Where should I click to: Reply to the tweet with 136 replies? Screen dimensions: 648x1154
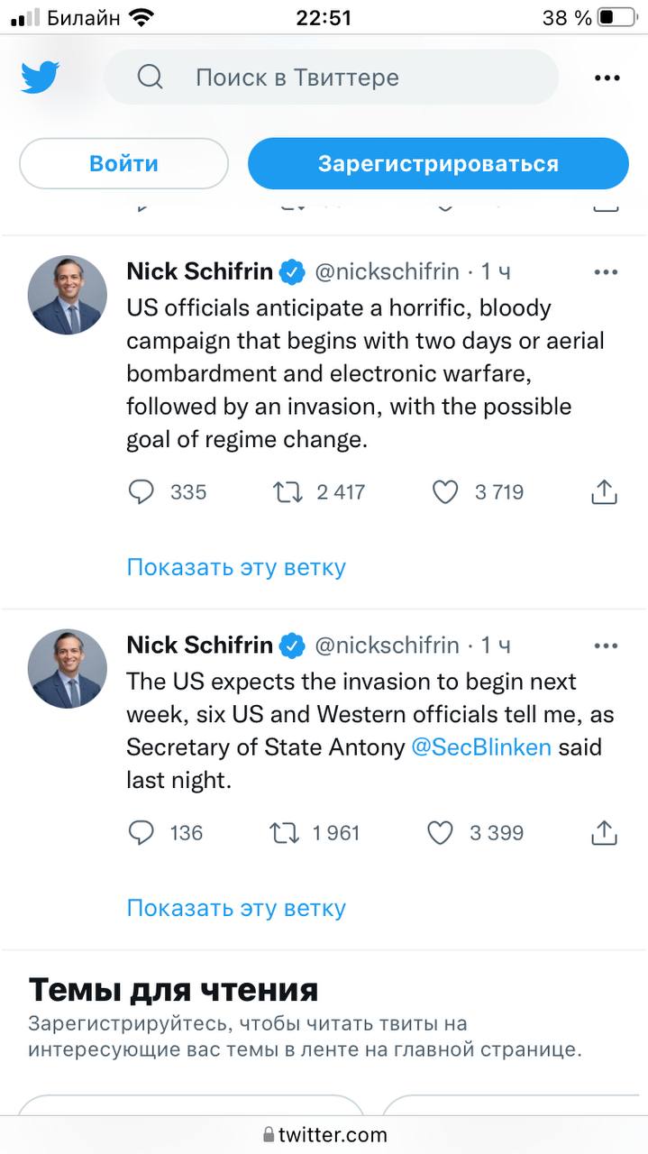141,833
